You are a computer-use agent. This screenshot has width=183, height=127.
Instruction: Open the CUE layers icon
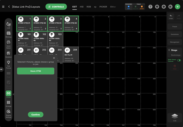point(175,117)
